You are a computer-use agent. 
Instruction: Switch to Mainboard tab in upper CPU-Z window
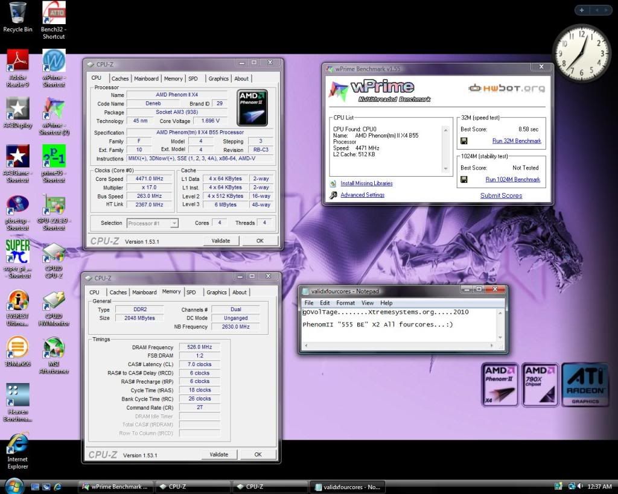tap(146, 78)
